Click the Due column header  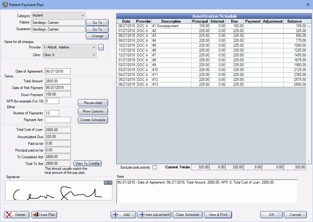pyautogui.click(x=235, y=21)
